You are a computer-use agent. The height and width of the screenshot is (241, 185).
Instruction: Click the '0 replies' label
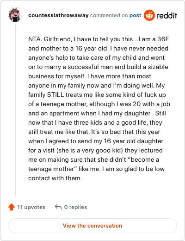(x=75, y=207)
